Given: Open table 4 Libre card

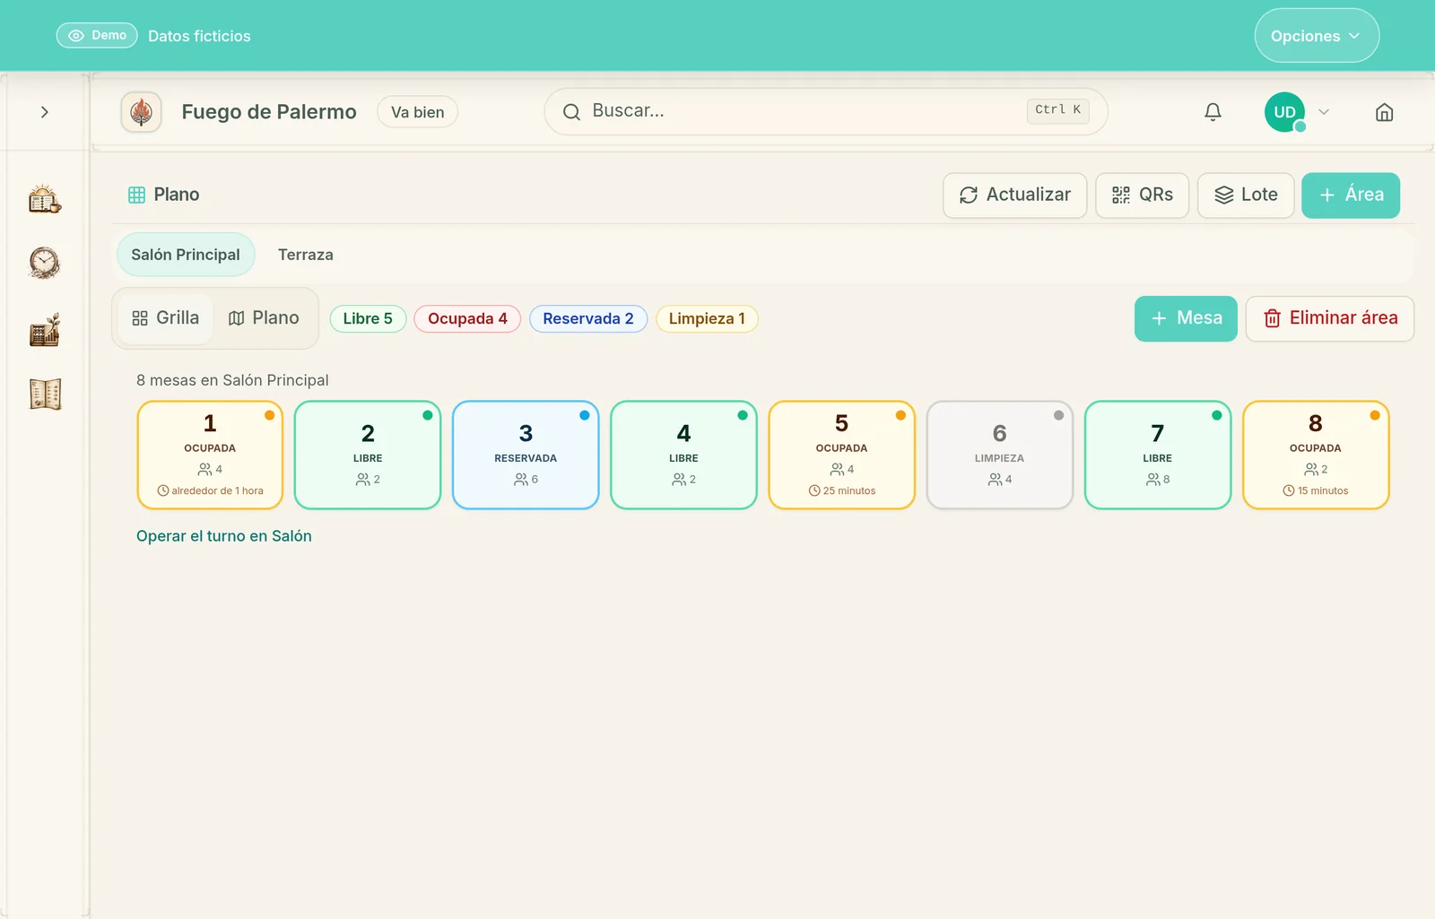Looking at the screenshot, I should tap(683, 455).
